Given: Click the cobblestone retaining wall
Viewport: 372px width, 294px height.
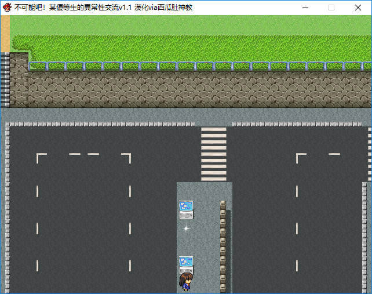Looking at the screenshot, I should 197,89.
